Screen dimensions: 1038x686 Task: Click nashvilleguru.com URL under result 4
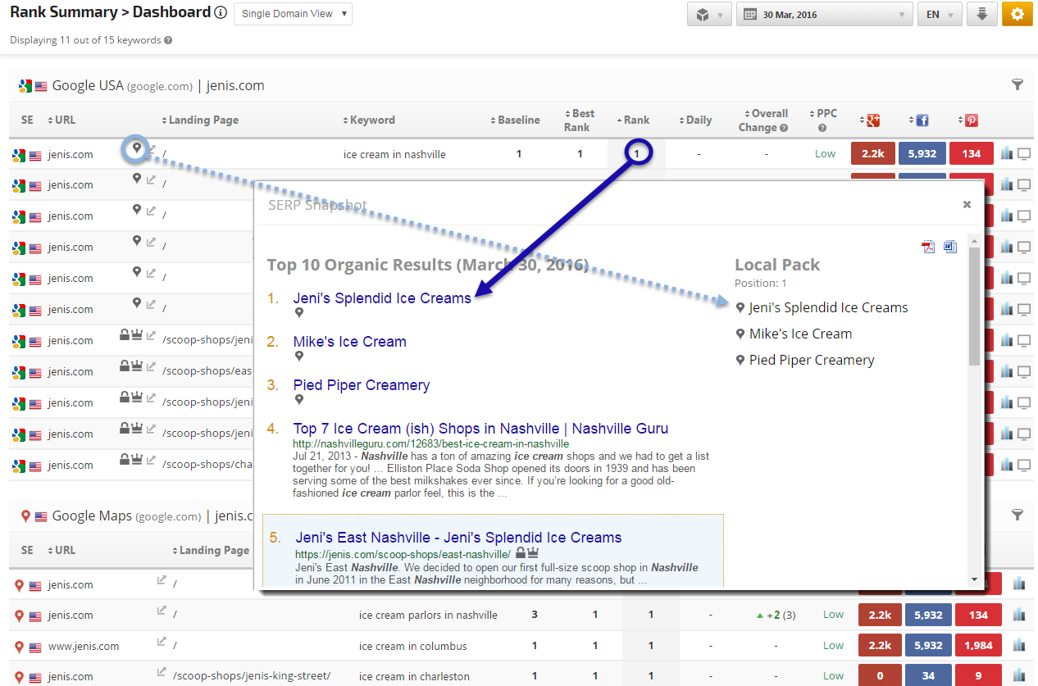click(430, 443)
